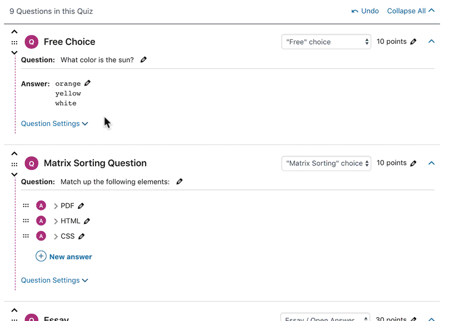
Task: Click the pencil icon beside the sun question
Action: pos(144,60)
